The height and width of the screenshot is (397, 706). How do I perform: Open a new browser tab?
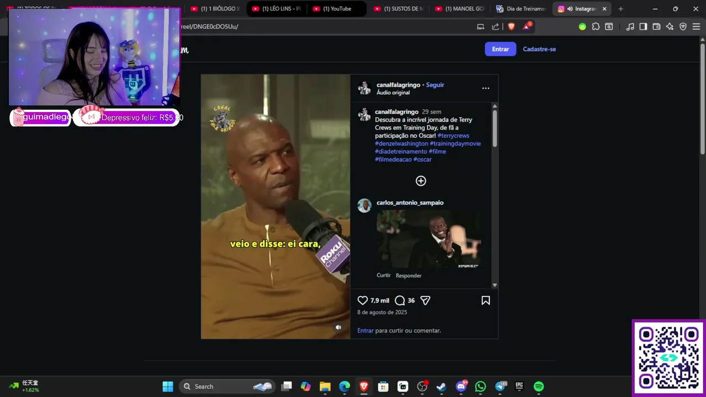pos(621,9)
